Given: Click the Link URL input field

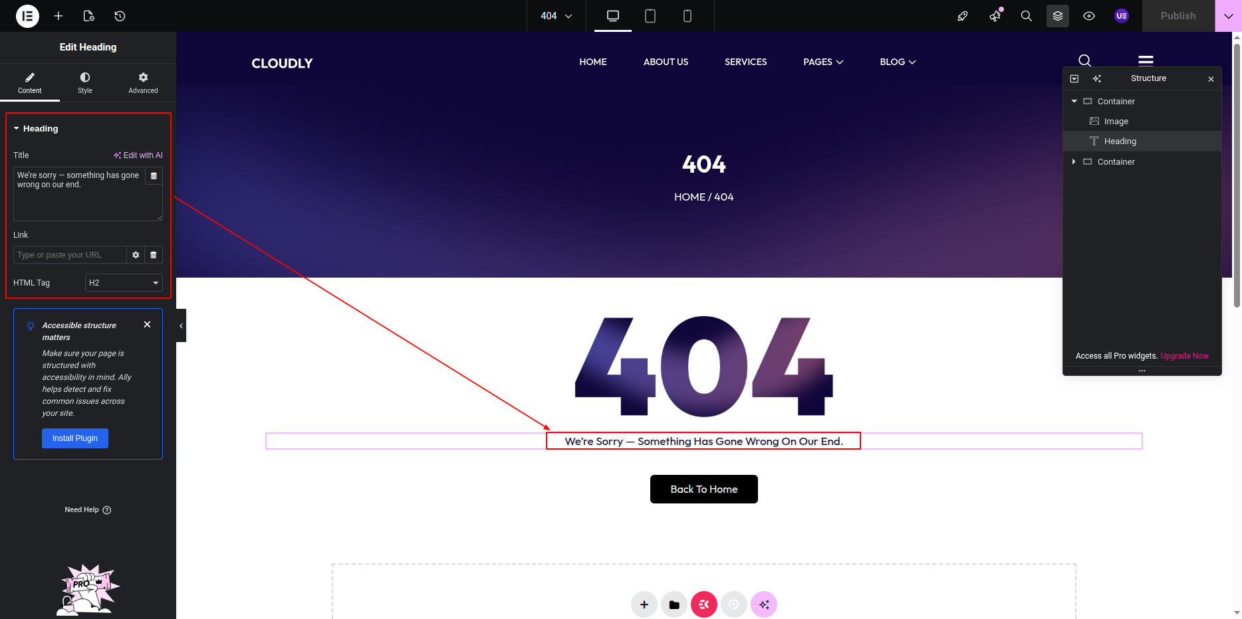Looking at the screenshot, I should click(70, 255).
